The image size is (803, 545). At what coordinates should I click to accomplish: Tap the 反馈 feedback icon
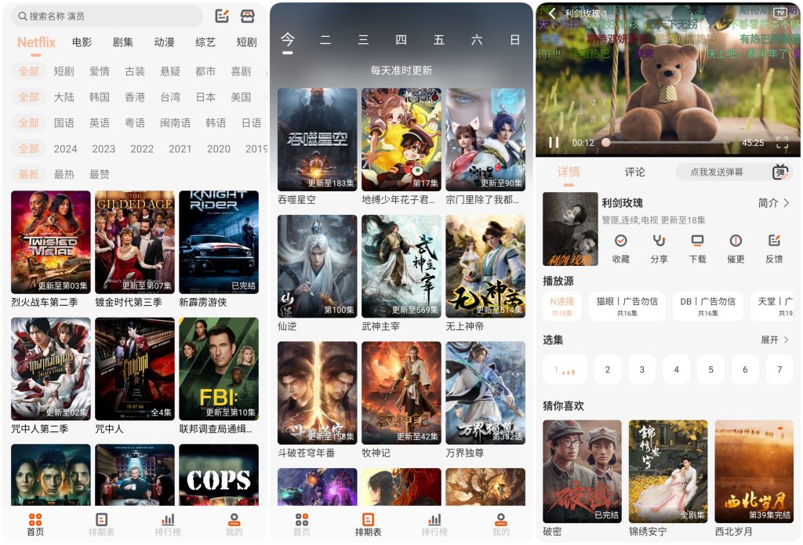[774, 241]
